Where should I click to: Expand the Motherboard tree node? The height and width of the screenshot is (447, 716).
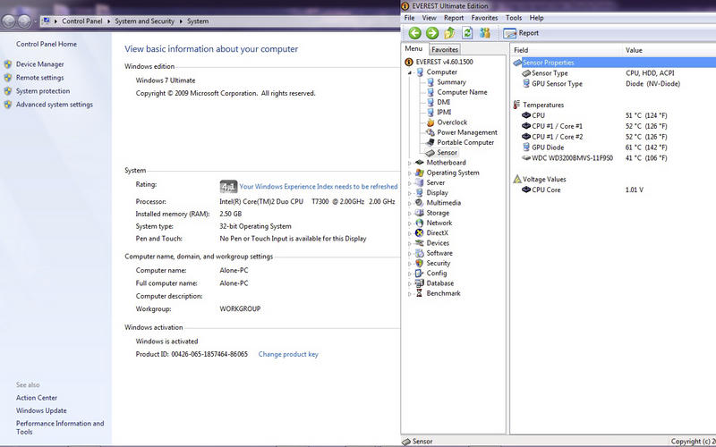coord(410,163)
